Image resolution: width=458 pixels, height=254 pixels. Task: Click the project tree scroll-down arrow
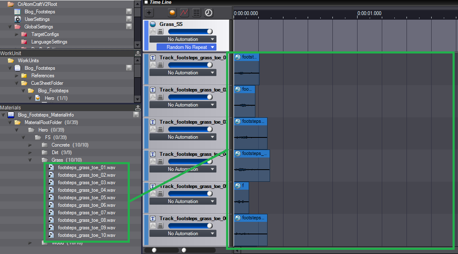pos(138,45)
